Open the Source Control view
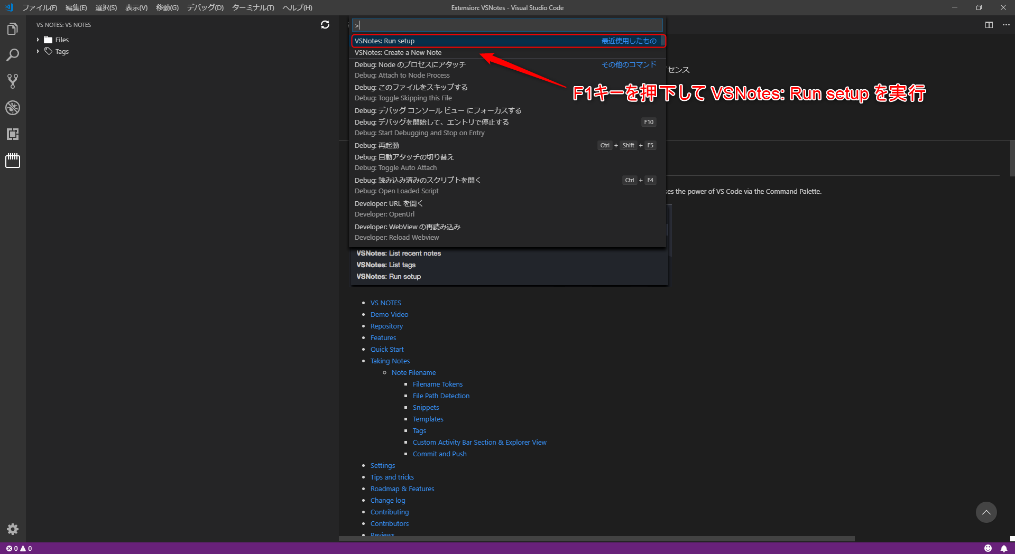 click(13, 81)
